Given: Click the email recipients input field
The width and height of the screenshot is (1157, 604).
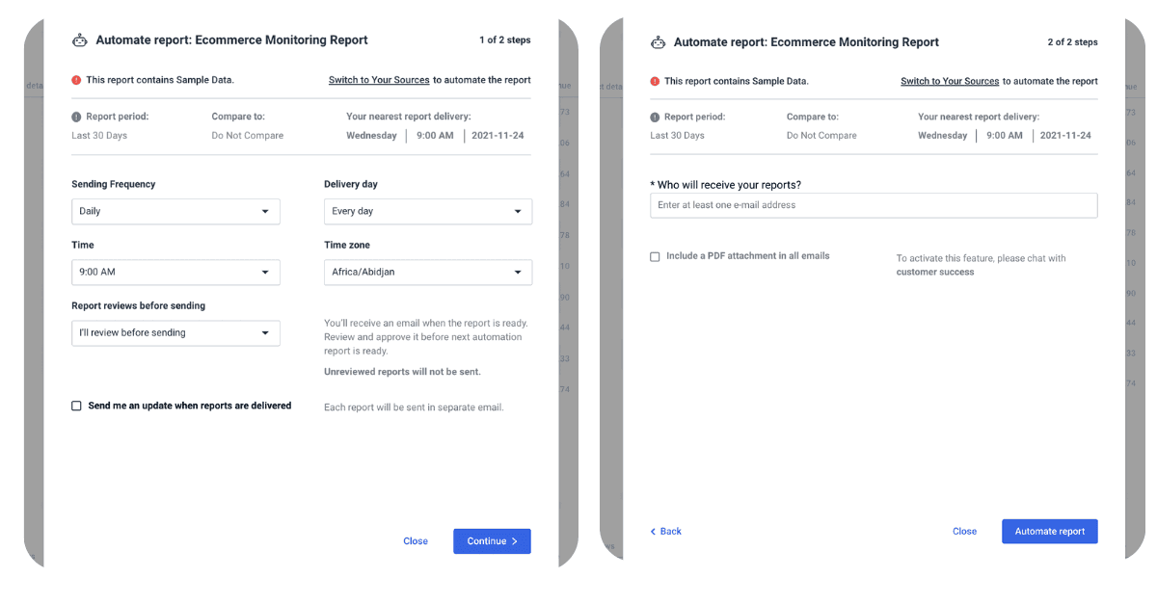Looking at the screenshot, I should click(x=873, y=205).
